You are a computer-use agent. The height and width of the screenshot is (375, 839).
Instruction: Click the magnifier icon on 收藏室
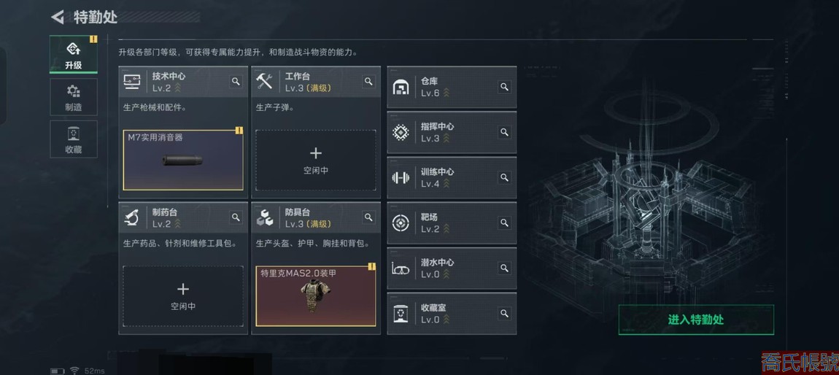tap(504, 313)
